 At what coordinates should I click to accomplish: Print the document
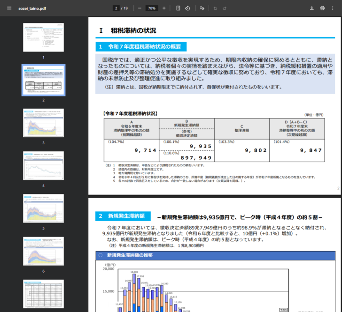point(322,8)
